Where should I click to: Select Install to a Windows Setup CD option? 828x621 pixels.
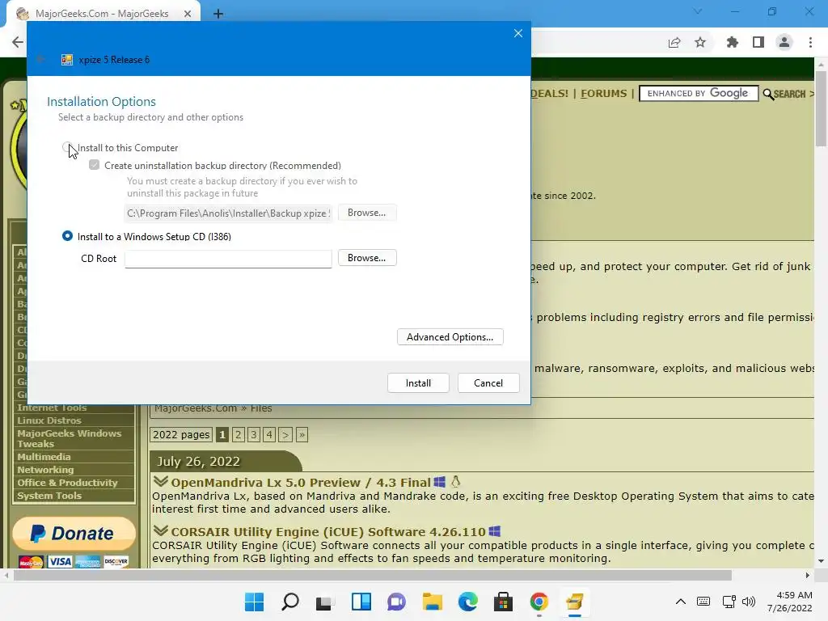click(x=67, y=236)
